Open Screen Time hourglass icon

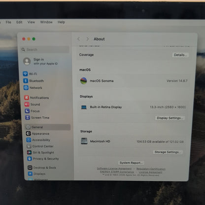[x=28, y=118]
